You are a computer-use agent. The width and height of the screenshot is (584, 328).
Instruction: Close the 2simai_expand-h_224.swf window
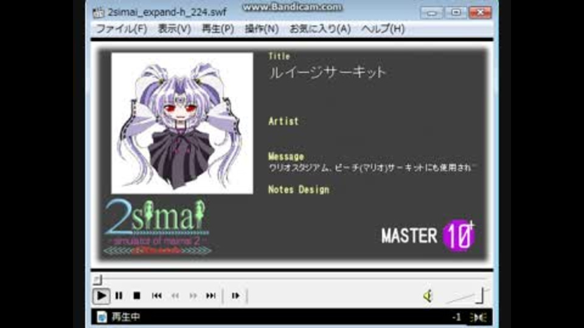point(480,13)
